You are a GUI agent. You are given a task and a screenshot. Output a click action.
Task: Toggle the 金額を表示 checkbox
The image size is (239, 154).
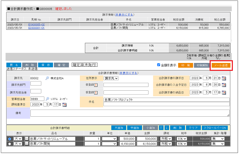pyautogui.click(x=158, y=65)
